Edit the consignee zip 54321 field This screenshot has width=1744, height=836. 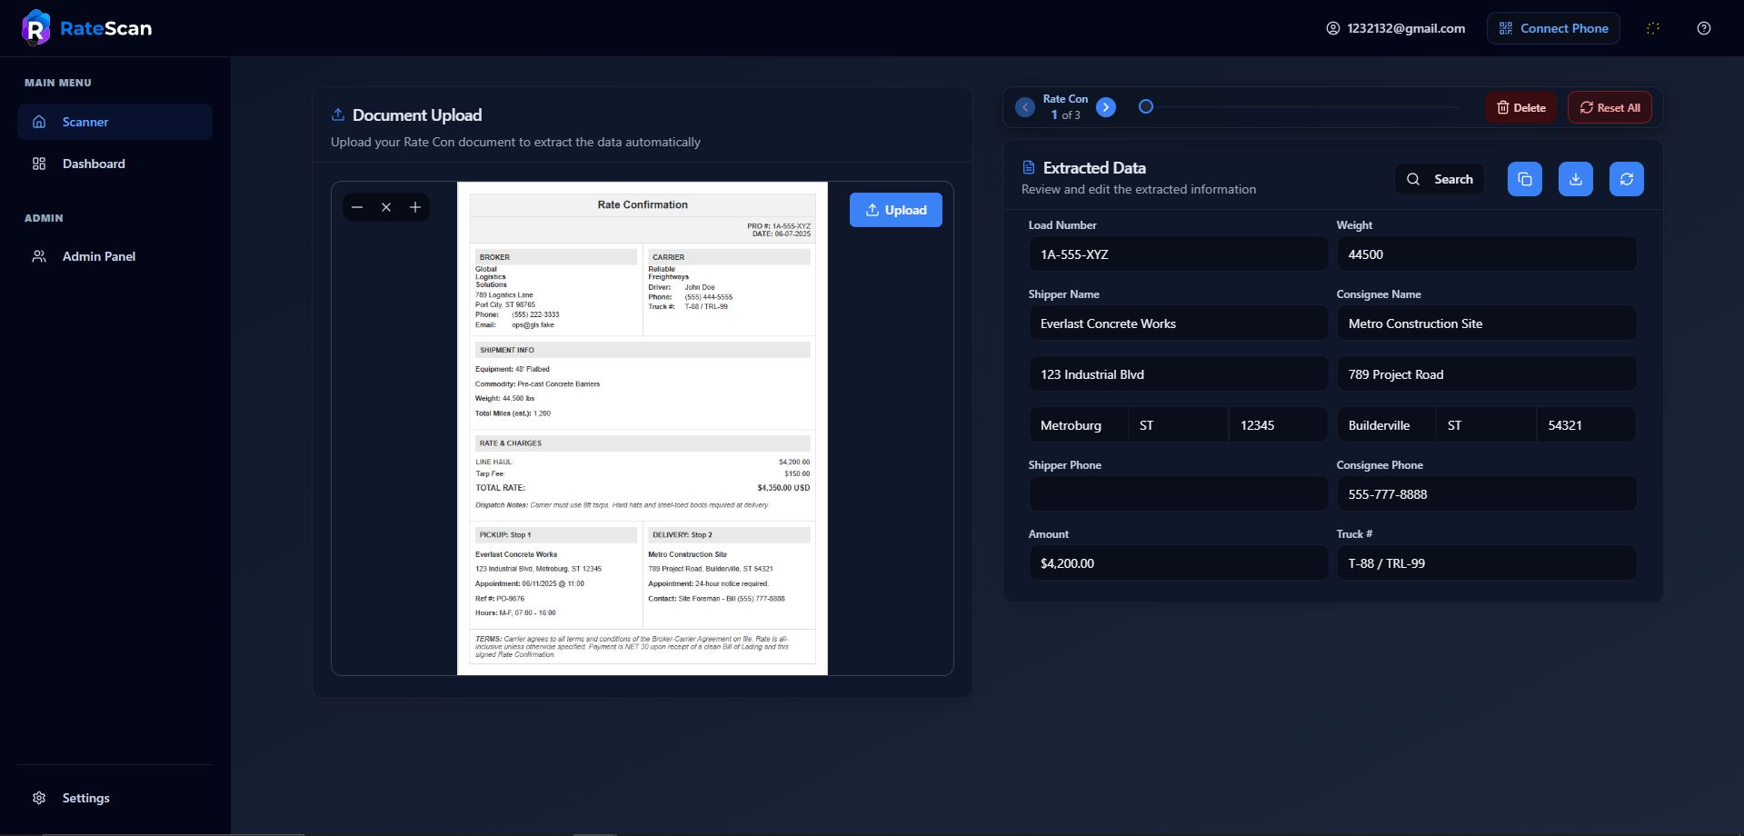(x=1586, y=425)
